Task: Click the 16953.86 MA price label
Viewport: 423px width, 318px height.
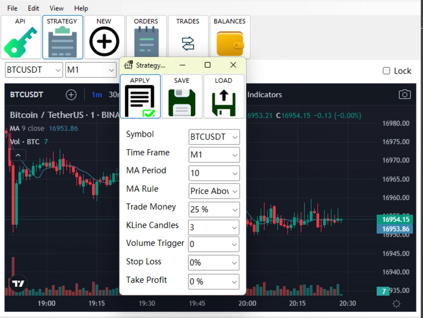Action: click(x=395, y=229)
